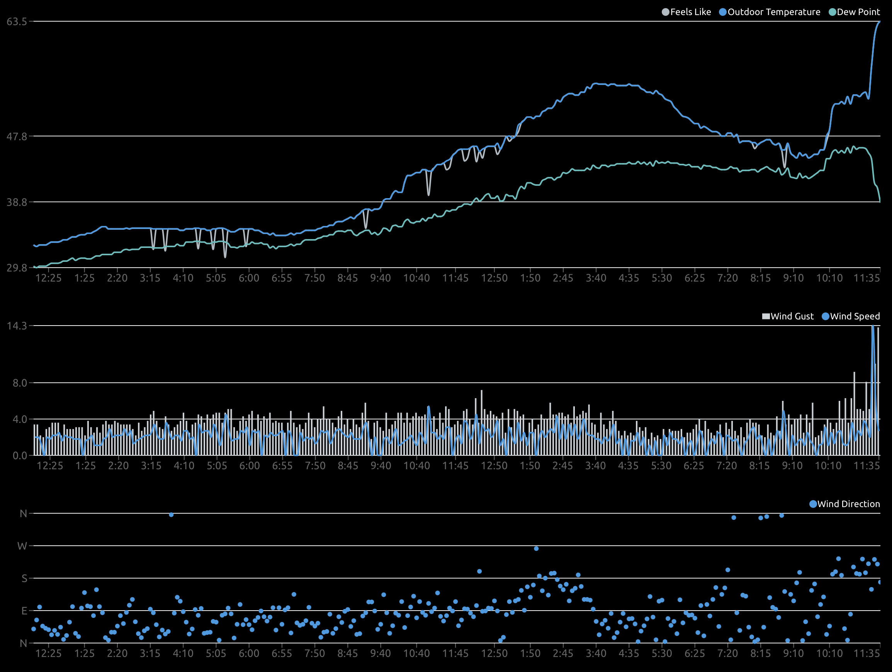
Task: Click the 8.0 wind axis label
Action: (20, 384)
